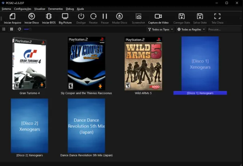Click Iniciar Arquivo toolbar icon
This screenshot has height=166, width=243.
pos(13,17)
